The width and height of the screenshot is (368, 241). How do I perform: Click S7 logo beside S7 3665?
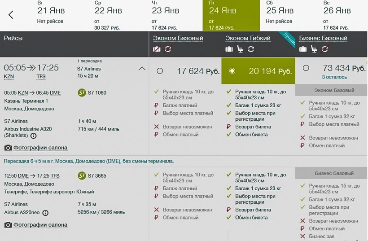click(82, 175)
